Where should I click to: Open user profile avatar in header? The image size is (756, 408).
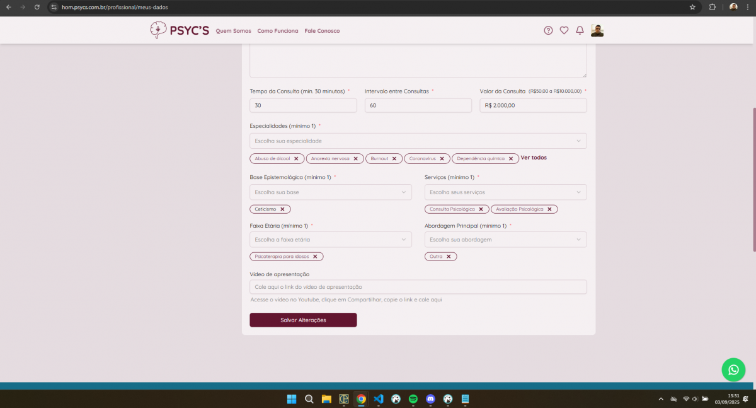[x=597, y=30]
